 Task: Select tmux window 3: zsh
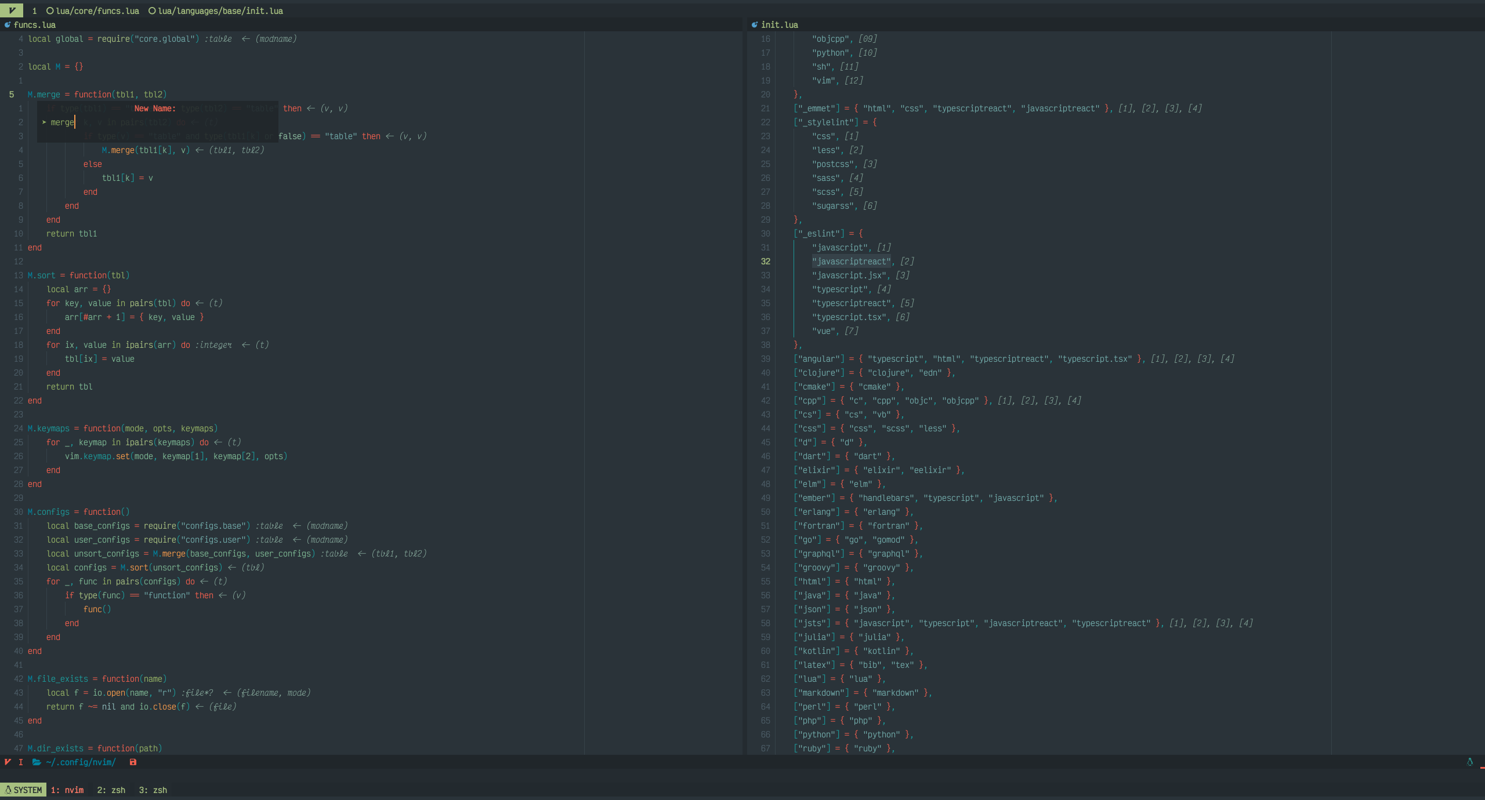click(153, 790)
